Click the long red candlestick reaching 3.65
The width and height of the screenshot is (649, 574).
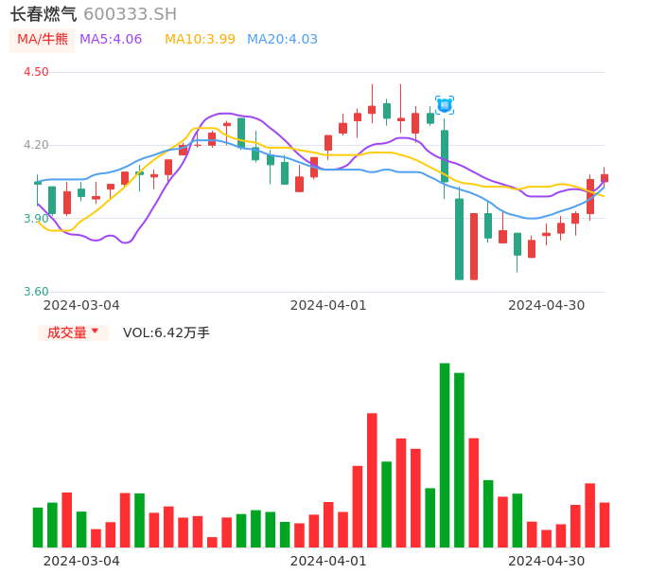474,246
